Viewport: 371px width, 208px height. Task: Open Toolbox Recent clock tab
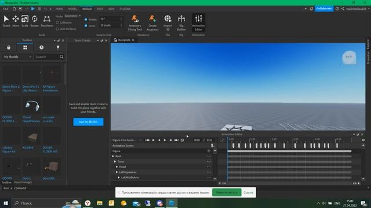(41, 47)
